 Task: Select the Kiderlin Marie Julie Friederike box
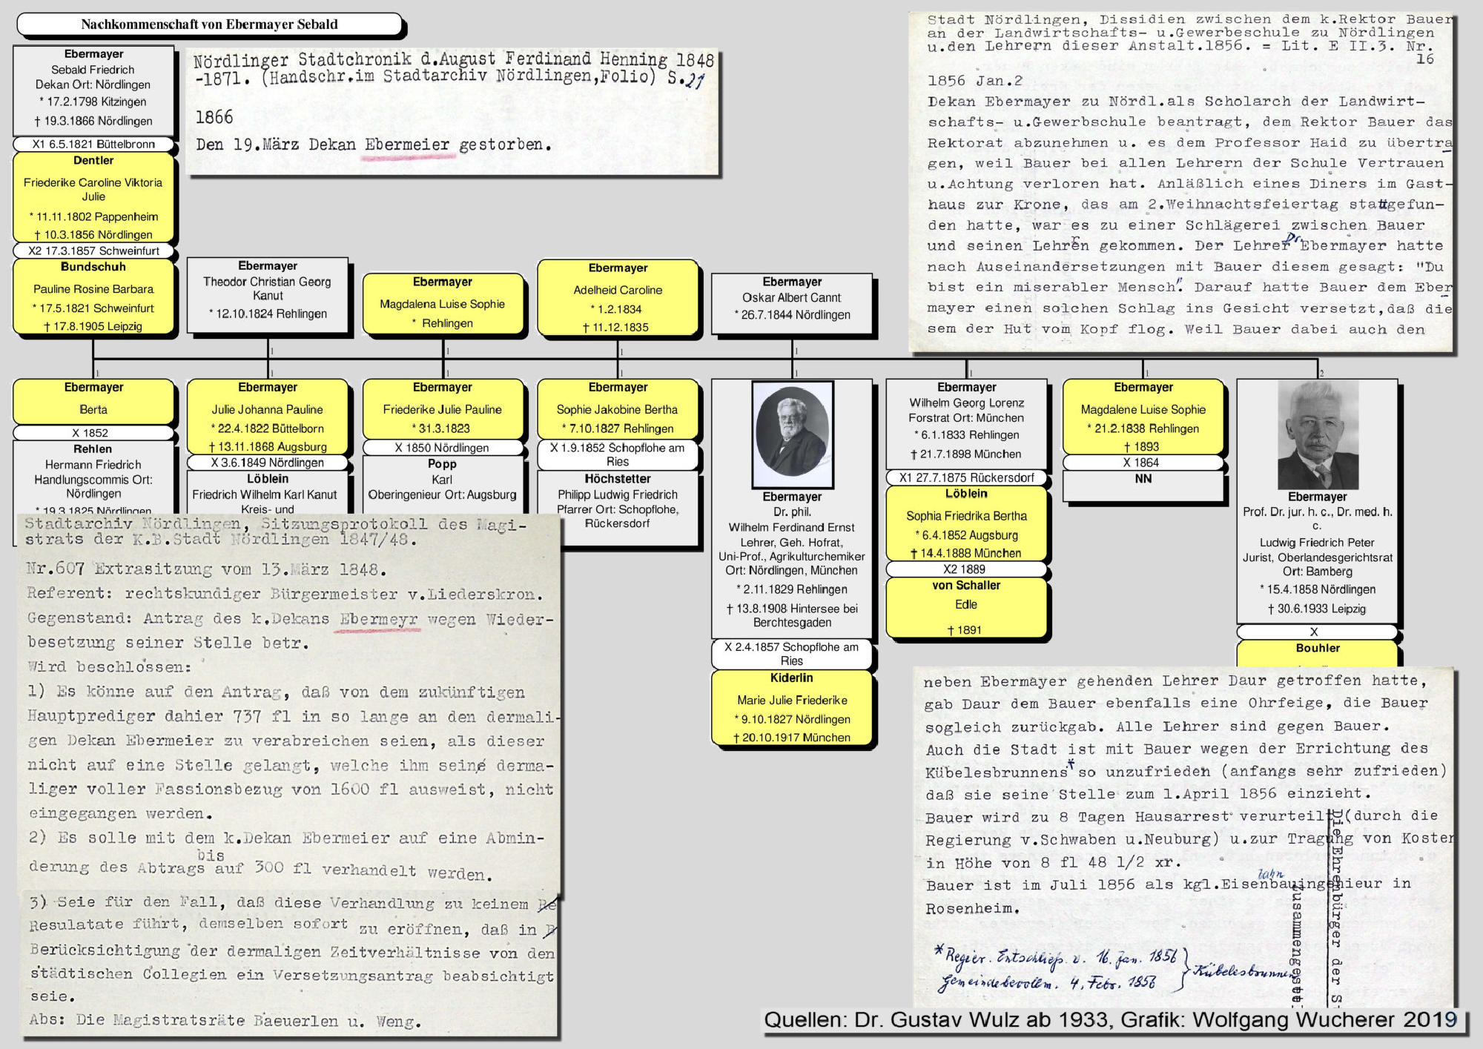(792, 708)
